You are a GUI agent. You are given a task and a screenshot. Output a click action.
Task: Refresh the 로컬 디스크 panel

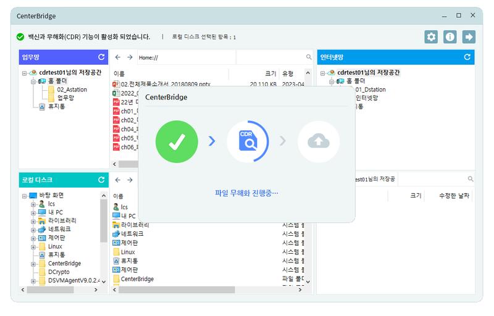(x=101, y=180)
